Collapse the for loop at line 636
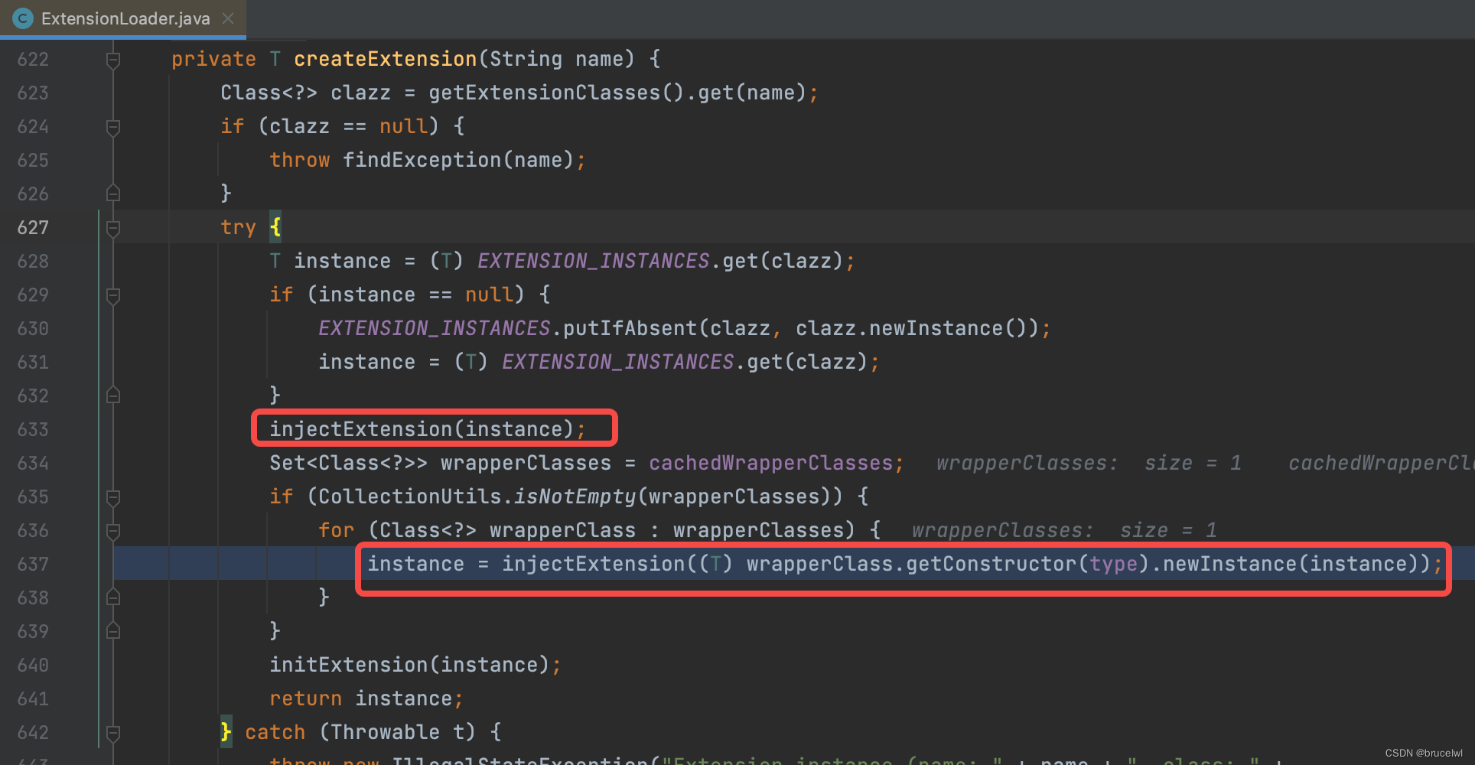This screenshot has width=1475, height=765. [x=113, y=531]
